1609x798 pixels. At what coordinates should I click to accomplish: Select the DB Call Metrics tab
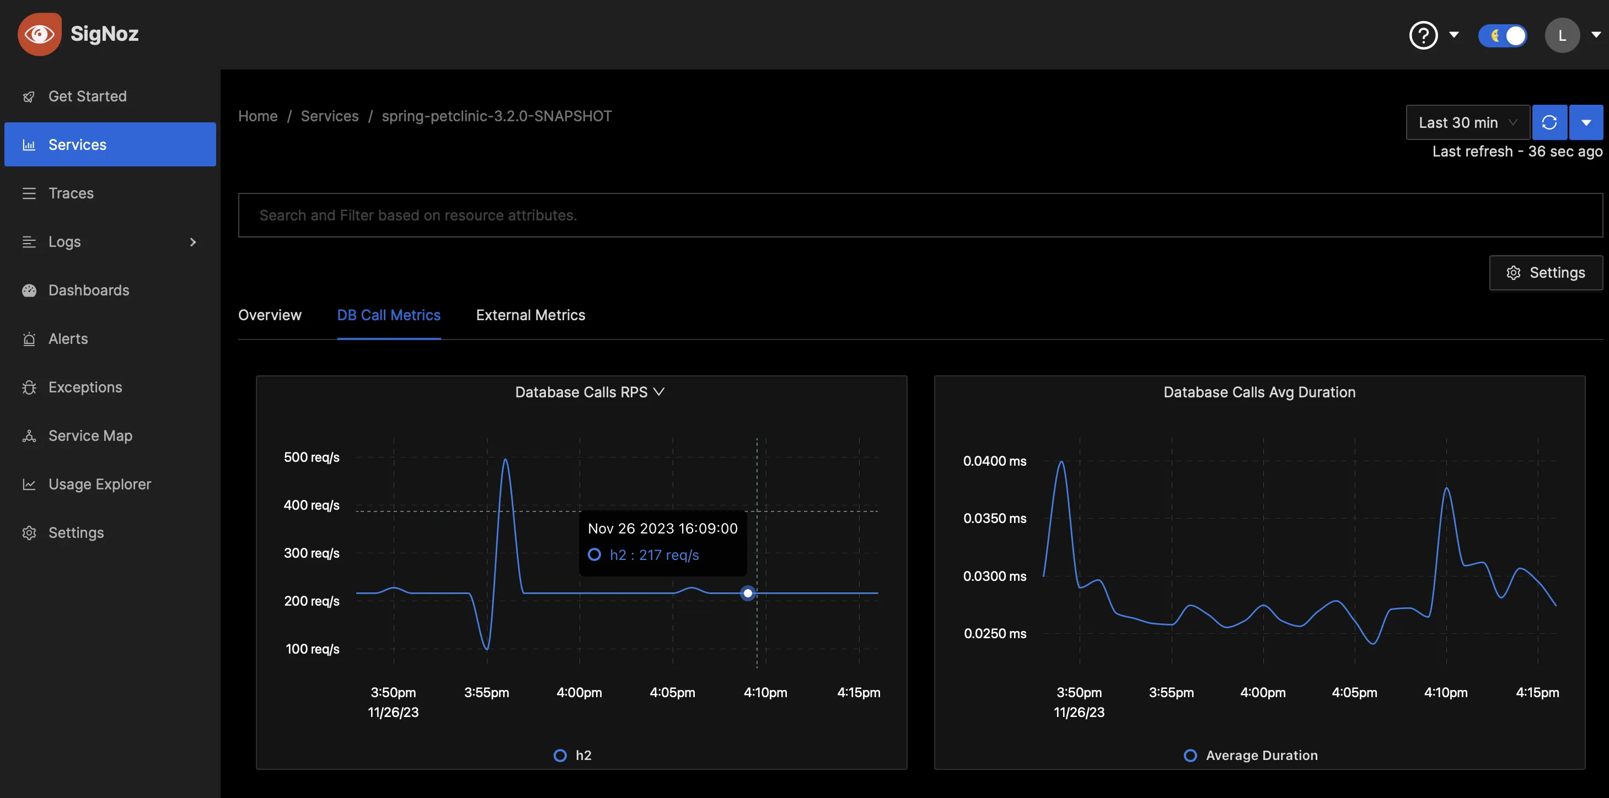coord(389,315)
